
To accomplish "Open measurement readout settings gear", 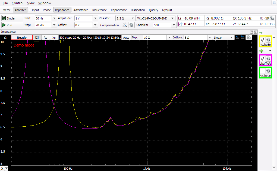I will (x=272, y=18).
